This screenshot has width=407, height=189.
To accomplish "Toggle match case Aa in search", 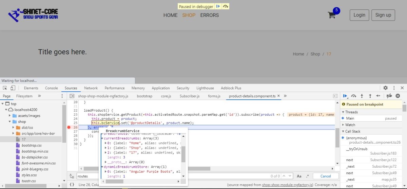I will coord(299,176).
